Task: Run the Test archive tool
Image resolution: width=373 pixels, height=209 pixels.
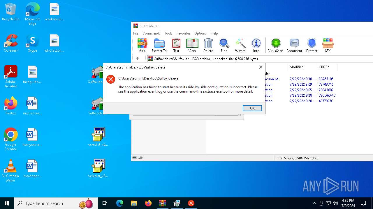Action: 176,45
